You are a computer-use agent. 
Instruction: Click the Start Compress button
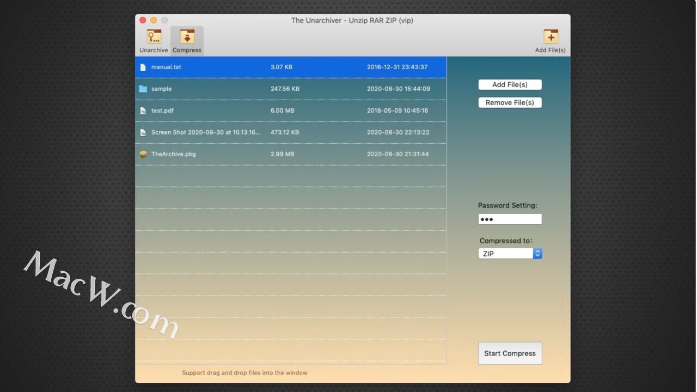510,353
